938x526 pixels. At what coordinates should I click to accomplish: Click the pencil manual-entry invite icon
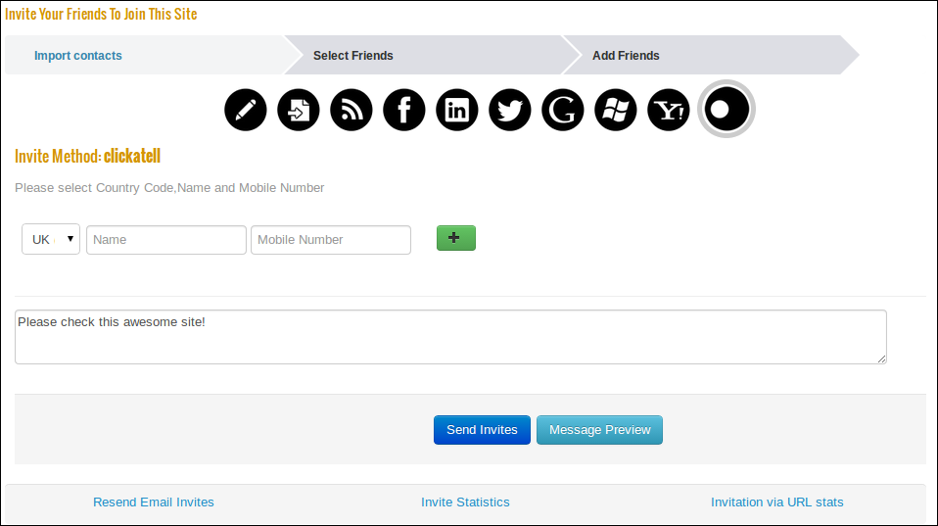pyautogui.click(x=246, y=110)
